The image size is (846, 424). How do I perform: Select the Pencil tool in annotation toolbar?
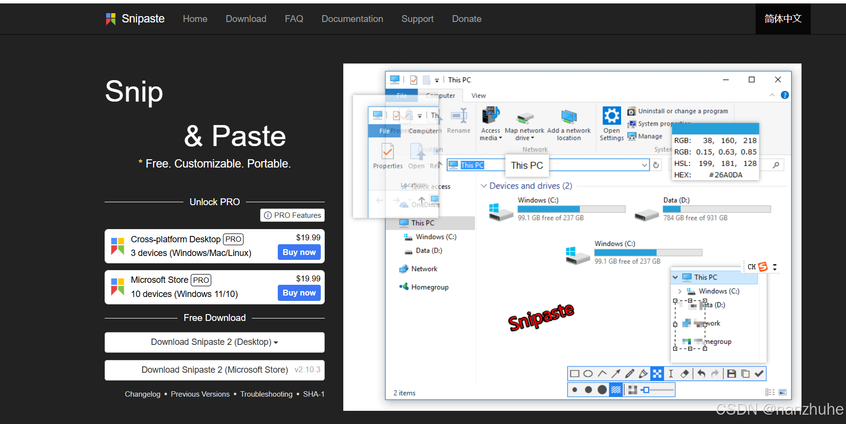pos(629,374)
